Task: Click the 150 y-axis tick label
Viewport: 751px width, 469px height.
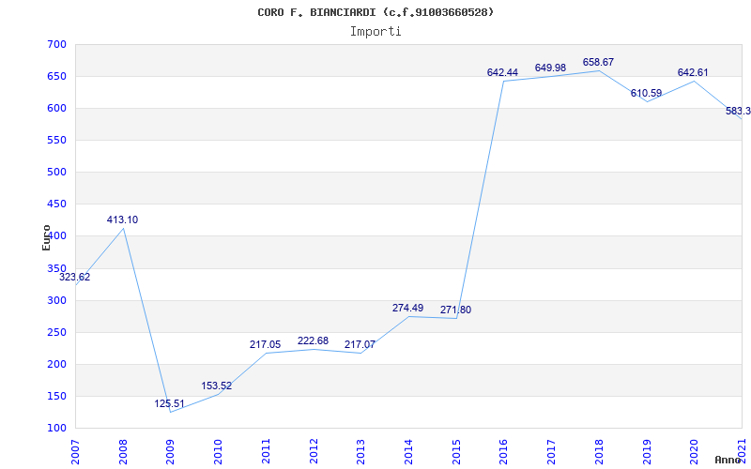Action: coord(56,396)
